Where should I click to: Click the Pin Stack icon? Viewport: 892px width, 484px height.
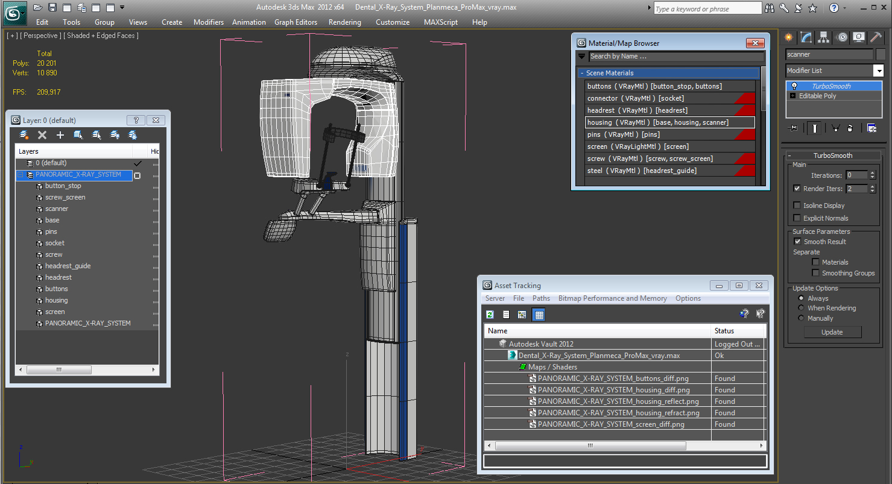point(794,128)
